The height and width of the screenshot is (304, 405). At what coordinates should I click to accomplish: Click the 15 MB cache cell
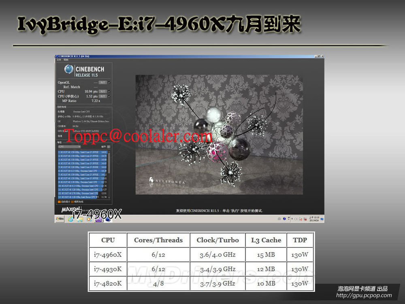pyautogui.click(x=266, y=255)
